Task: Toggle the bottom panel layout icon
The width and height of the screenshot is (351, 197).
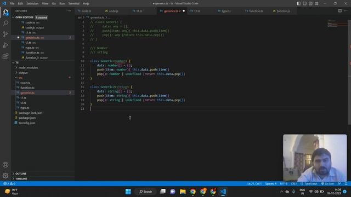Action: click(x=305, y=3)
